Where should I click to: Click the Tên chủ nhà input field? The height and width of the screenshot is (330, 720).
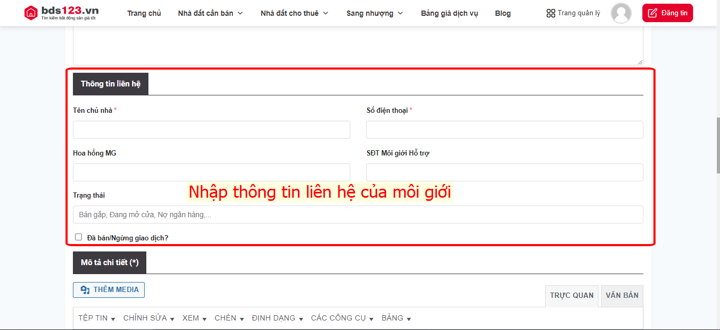pyautogui.click(x=211, y=130)
